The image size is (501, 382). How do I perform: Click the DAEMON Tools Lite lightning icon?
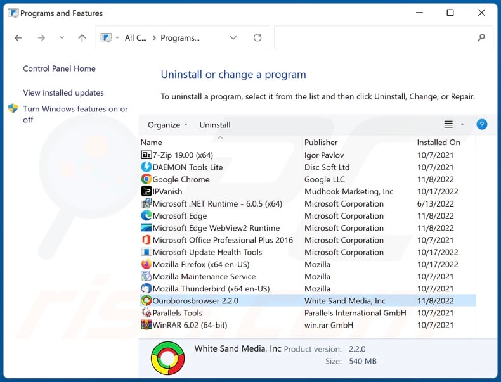pos(146,167)
